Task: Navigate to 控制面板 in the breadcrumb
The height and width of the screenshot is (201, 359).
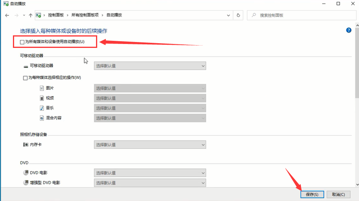Action: click(56, 15)
